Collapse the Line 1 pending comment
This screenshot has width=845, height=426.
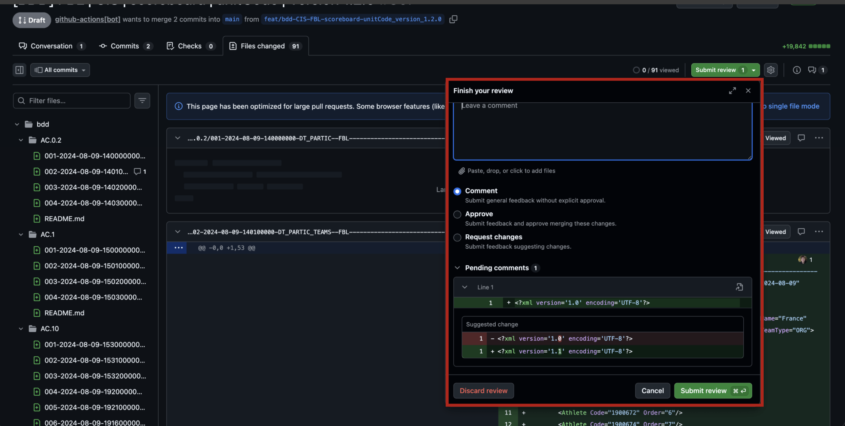point(464,287)
